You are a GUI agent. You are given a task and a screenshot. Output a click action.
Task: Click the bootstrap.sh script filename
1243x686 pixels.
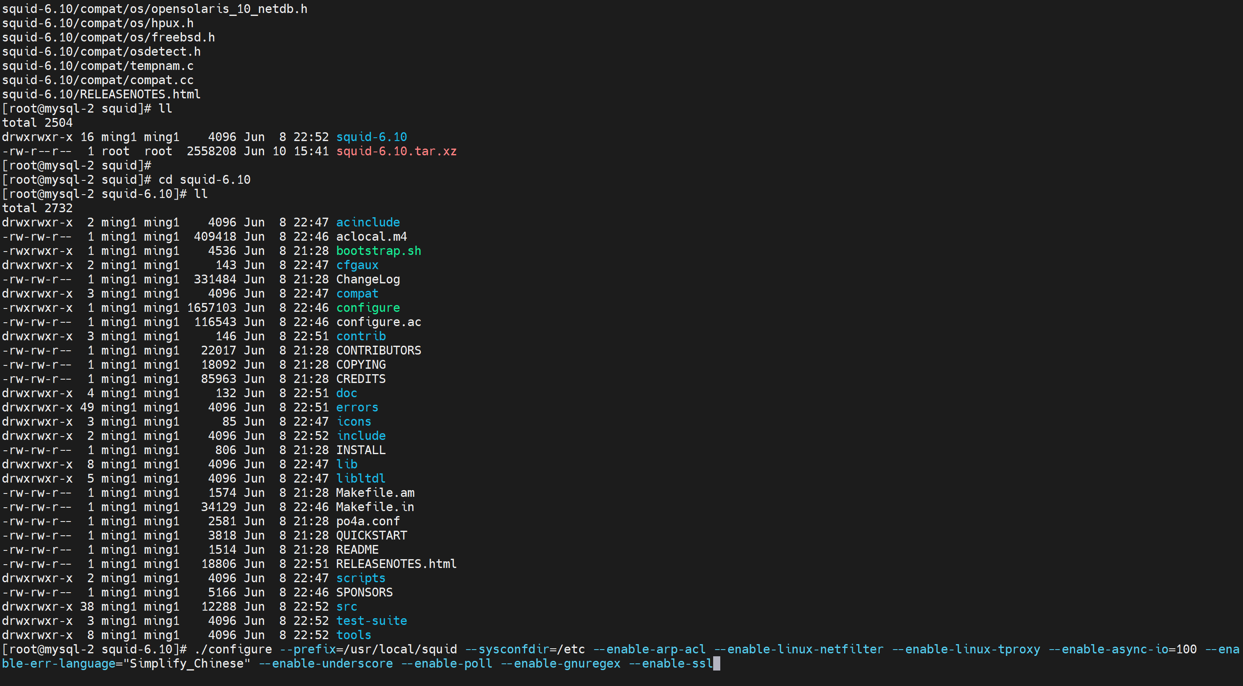(x=378, y=251)
